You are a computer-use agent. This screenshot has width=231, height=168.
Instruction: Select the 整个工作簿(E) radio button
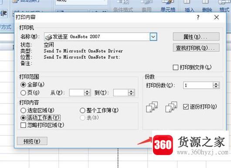point(82,111)
